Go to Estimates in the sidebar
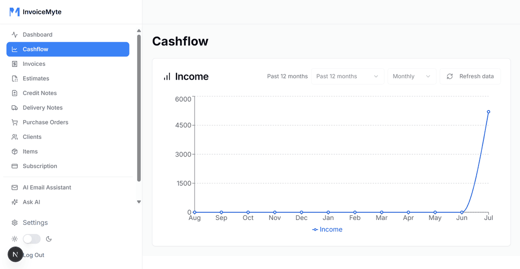The width and height of the screenshot is (520, 269). click(36, 78)
